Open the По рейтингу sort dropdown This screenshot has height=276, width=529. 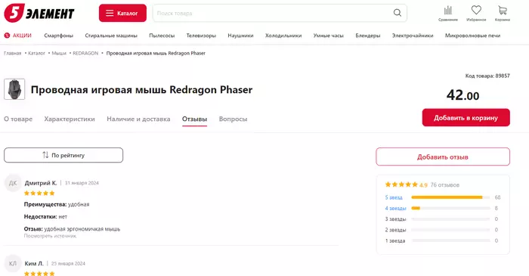(x=63, y=155)
